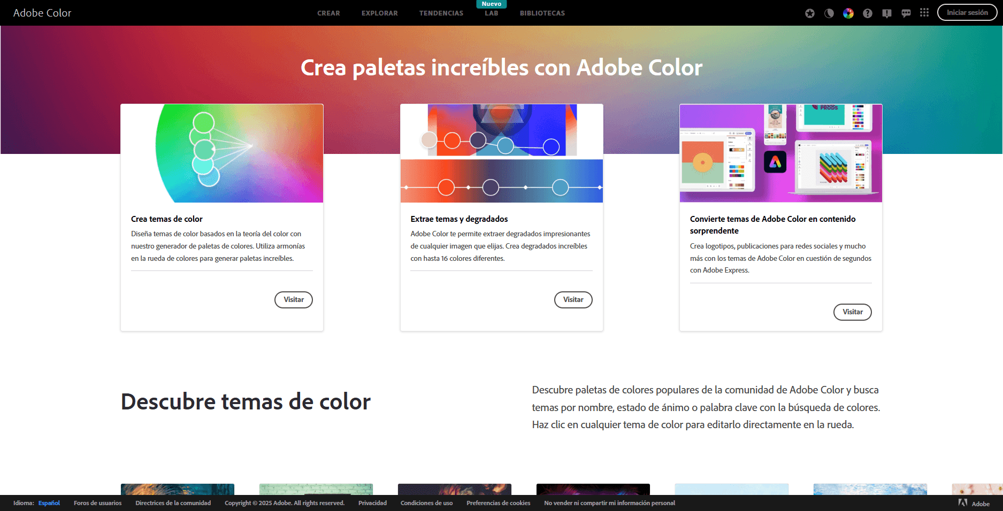The width and height of the screenshot is (1003, 511).
Task: Open the LAB section
Action: [492, 13]
